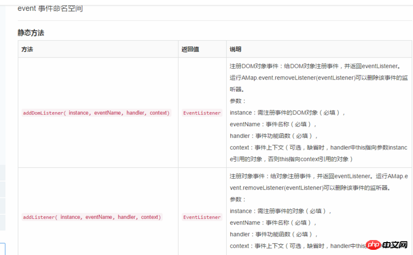The image size is (413, 255).
Task: Click second row's '参数：' label
Action: tap(237, 199)
